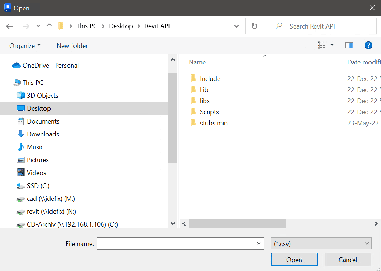Click the Include folder icon
381x271 pixels.
(193, 78)
